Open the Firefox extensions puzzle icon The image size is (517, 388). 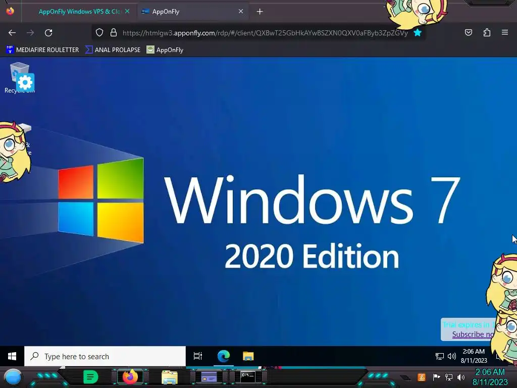487,32
